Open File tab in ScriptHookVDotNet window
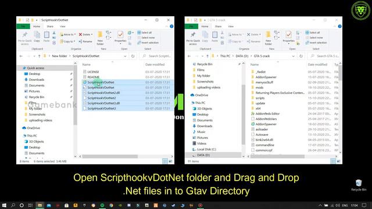 click(23, 26)
